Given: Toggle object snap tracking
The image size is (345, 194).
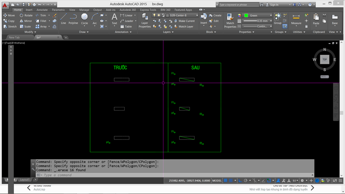Looking at the screenshot, I should [x=263, y=181].
